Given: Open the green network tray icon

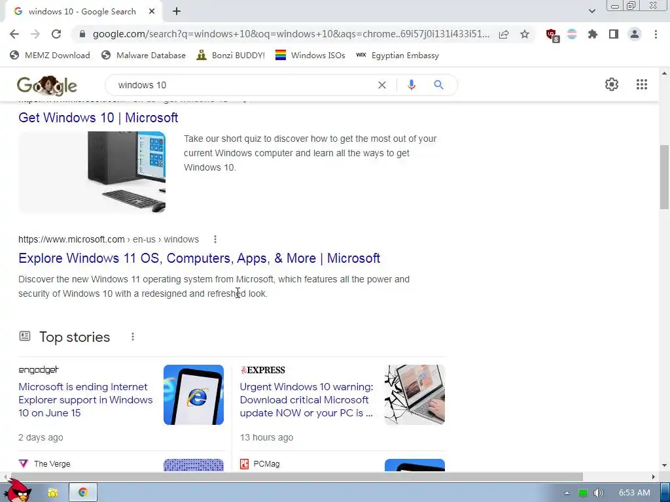Looking at the screenshot, I should (x=582, y=493).
